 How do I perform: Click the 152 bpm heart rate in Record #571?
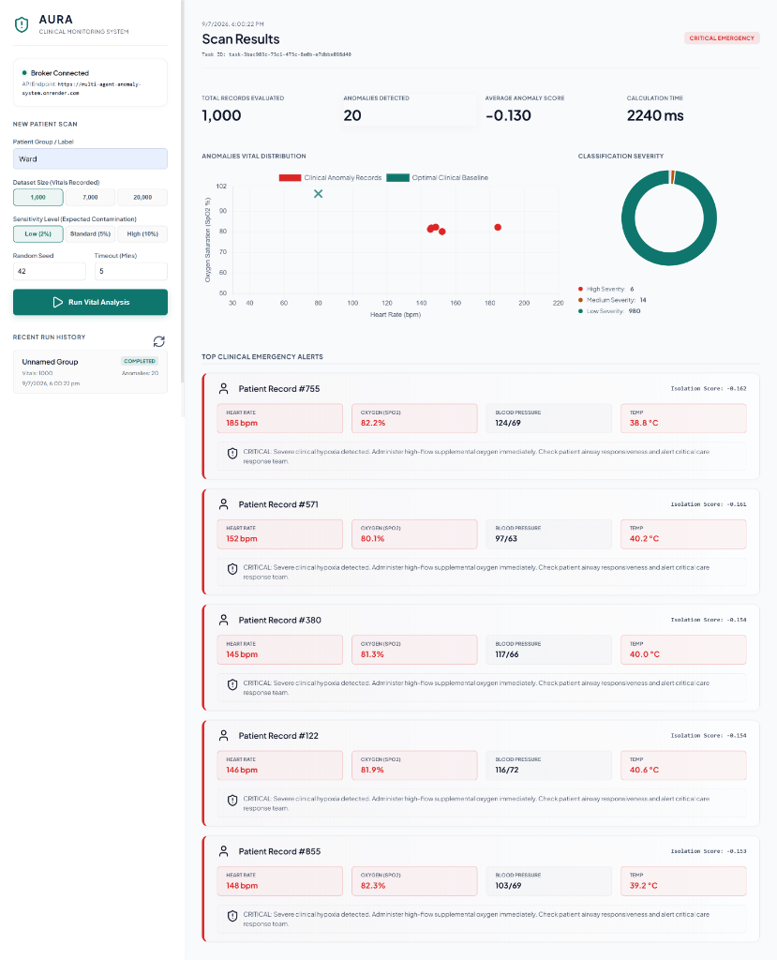[242, 539]
